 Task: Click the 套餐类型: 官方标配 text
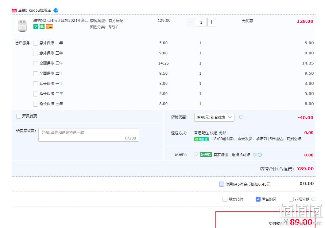click(106, 21)
